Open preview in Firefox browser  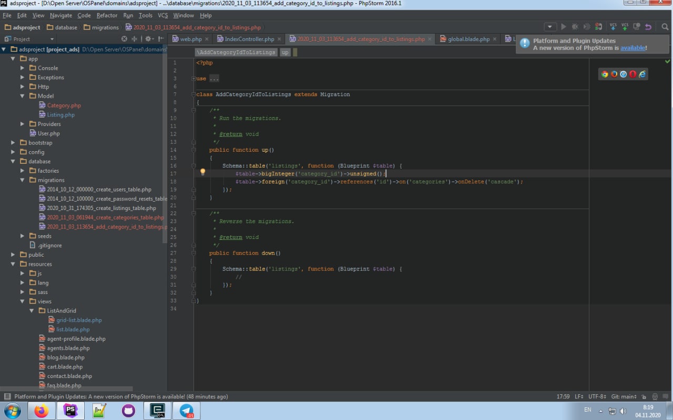click(614, 74)
